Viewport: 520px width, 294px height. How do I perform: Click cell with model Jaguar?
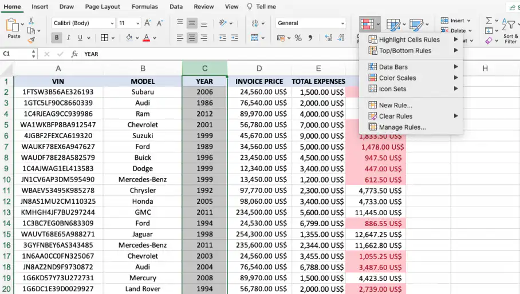[x=143, y=234]
